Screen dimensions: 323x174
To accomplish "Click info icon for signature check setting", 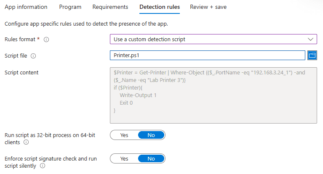I will tap(42, 166).
